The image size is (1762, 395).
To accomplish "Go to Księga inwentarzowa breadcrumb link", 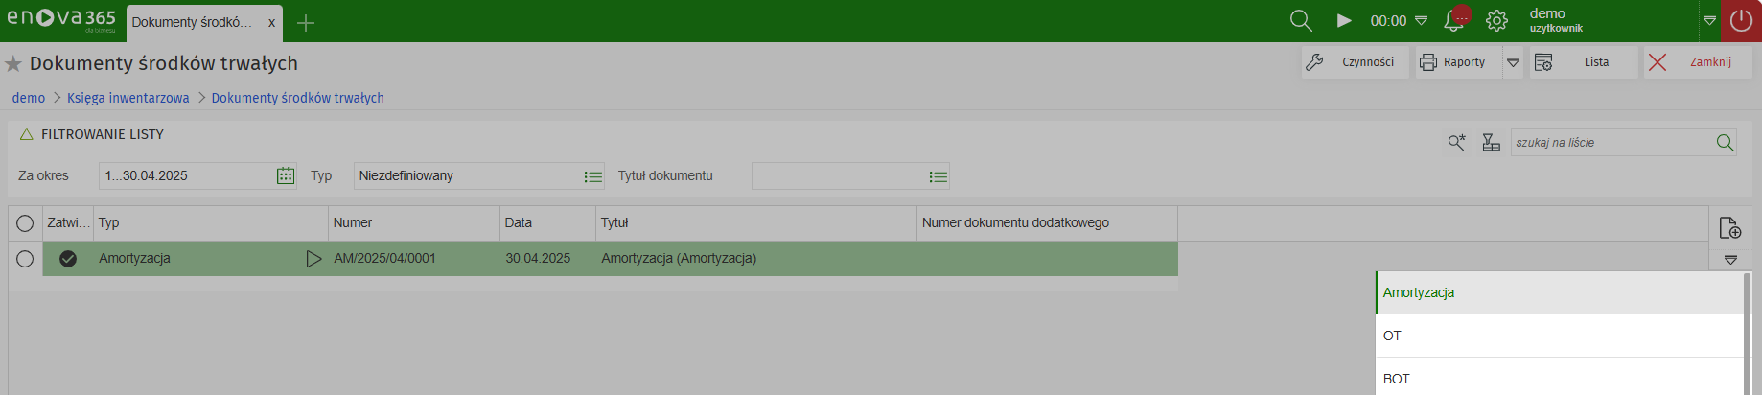I will [x=128, y=98].
